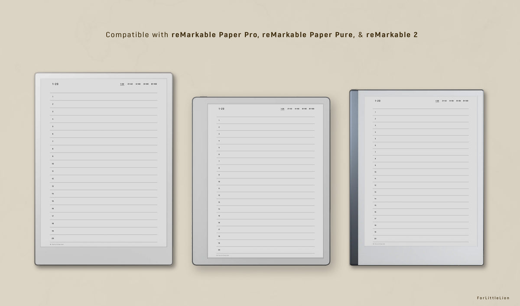Click row number 11 on right tablet
Screen dimensions: 520x306
click(375, 178)
